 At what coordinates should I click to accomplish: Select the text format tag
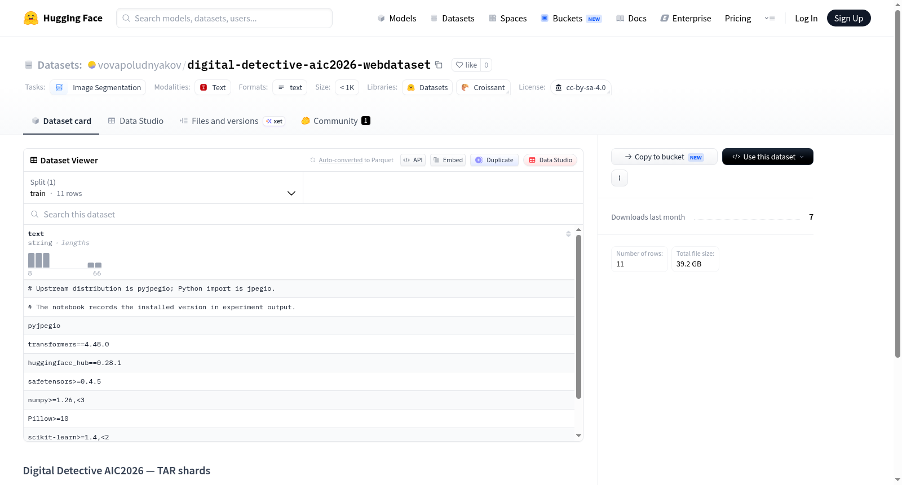tap(290, 87)
